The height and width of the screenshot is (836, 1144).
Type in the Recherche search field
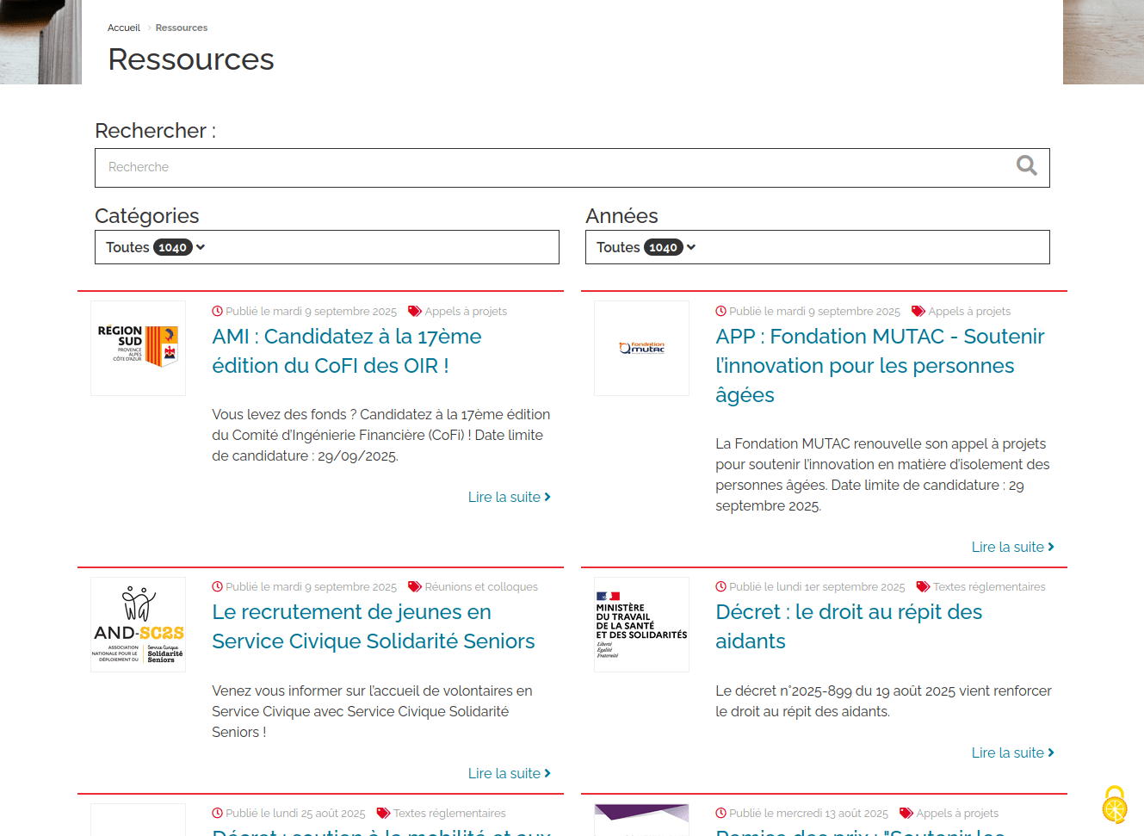pyautogui.click(x=551, y=167)
